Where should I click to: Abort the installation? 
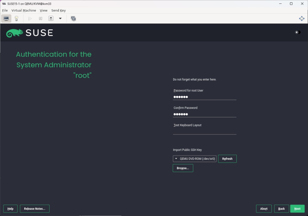264,209
